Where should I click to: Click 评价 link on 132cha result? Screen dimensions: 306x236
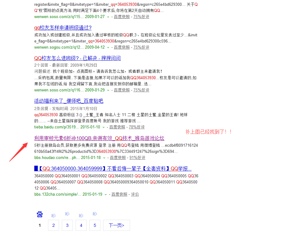135,194
